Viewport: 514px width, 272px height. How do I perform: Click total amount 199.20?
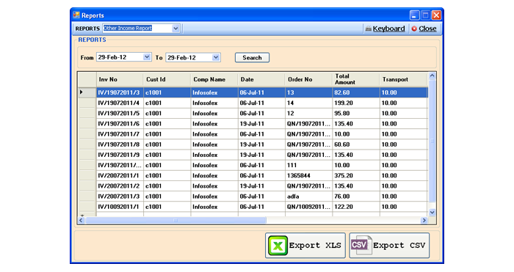pos(355,103)
